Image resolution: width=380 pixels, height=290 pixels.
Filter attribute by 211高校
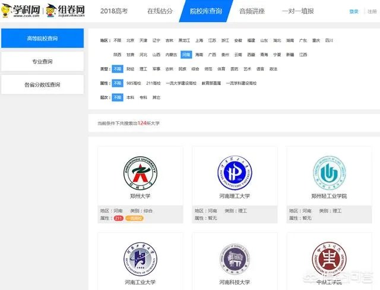153,83
